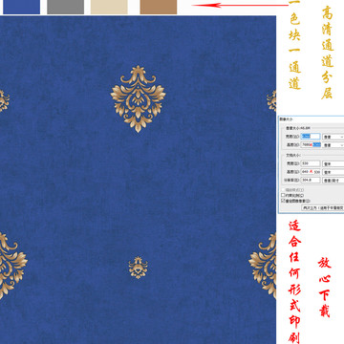Pick the brown color swatch
The width and height of the screenshot is (344, 344).
click(x=159, y=7)
